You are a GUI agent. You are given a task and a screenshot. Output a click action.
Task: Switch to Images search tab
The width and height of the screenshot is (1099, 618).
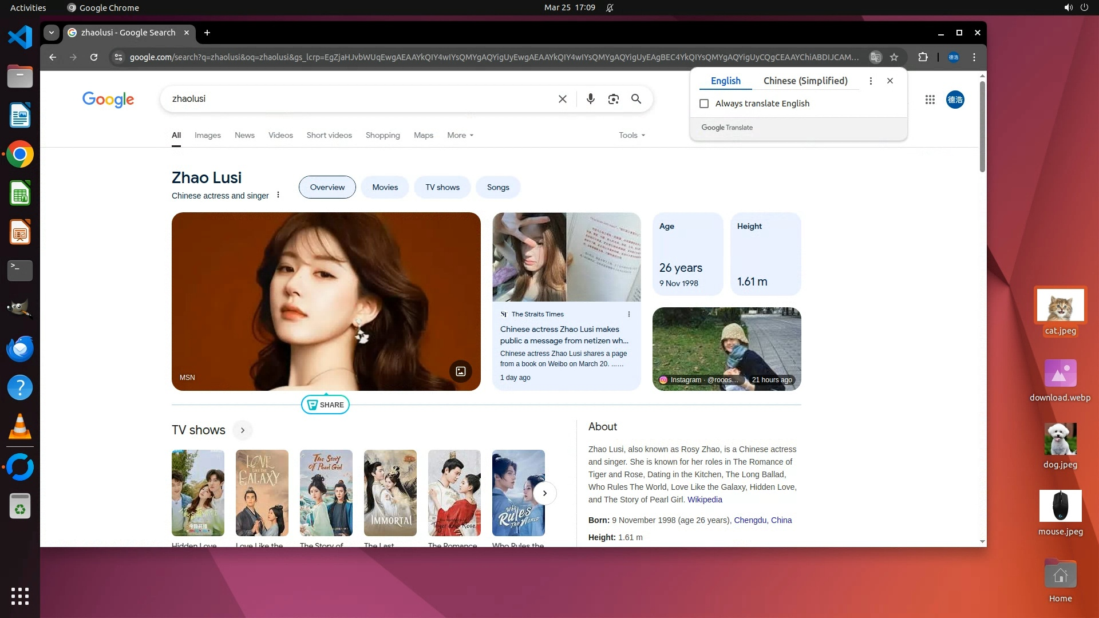(x=207, y=136)
